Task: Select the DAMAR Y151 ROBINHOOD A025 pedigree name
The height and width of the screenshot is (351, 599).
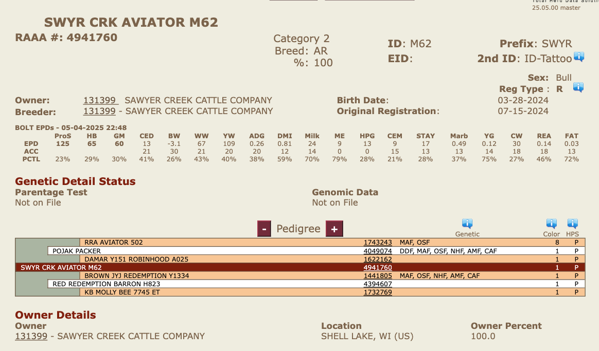Action: pyautogui.click(x=136, y=260)
